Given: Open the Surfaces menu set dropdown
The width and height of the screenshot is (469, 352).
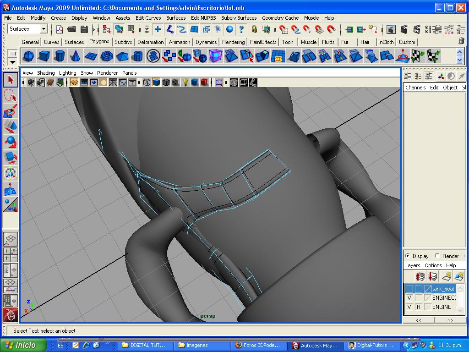Looking at the screenshot, I should tap(44, 29).
